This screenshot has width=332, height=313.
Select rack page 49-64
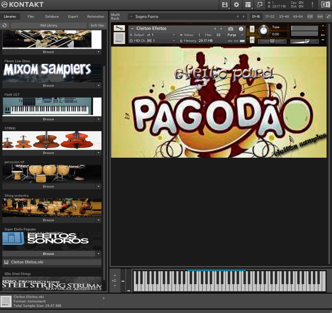(x=298, y=17)
